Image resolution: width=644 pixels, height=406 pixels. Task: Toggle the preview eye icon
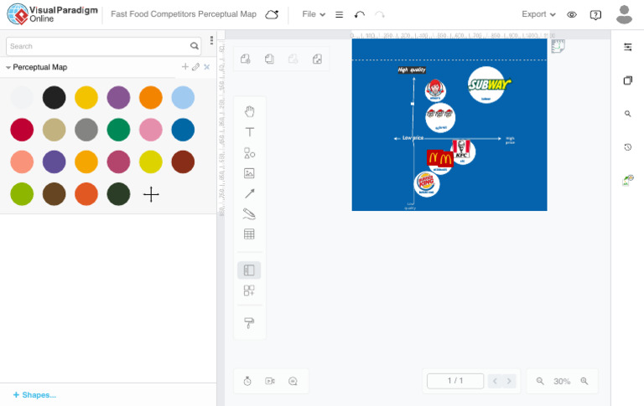(x=572, y=15)
